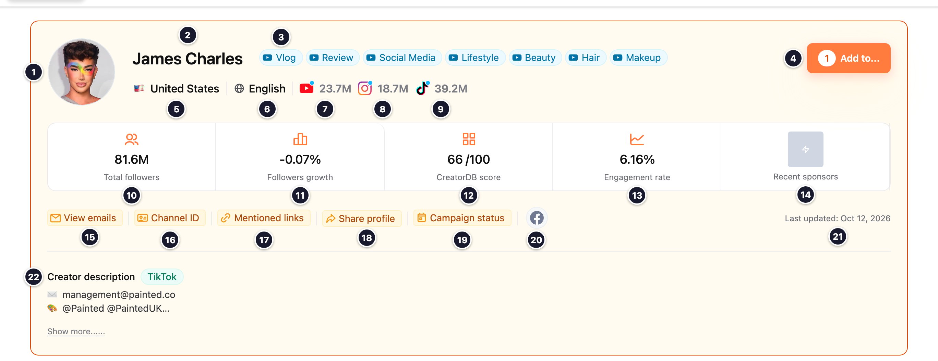This screenshot has width=938, height=361.
Task: Select the Makeup category tag
Action: pyautogui.click(x=638, y=58)
